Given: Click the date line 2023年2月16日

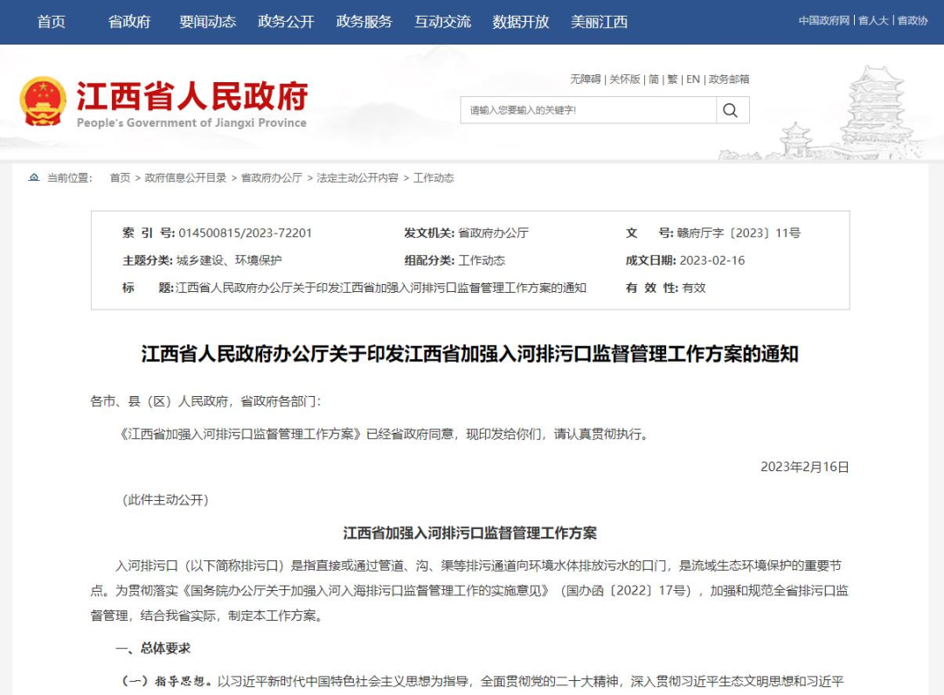Looking at the screenshot, I should [805, 467].
